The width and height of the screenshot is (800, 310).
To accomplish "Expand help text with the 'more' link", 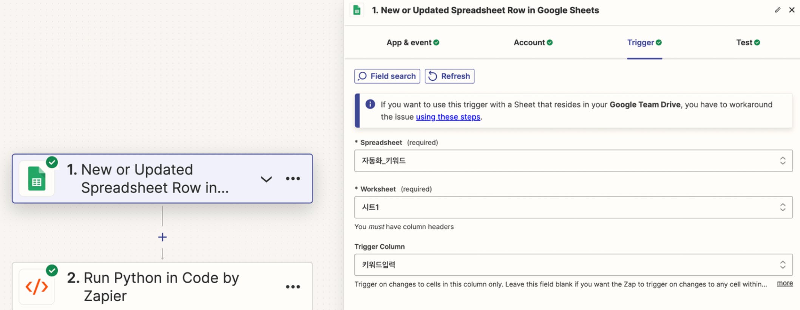I will [x=785, y=283].
